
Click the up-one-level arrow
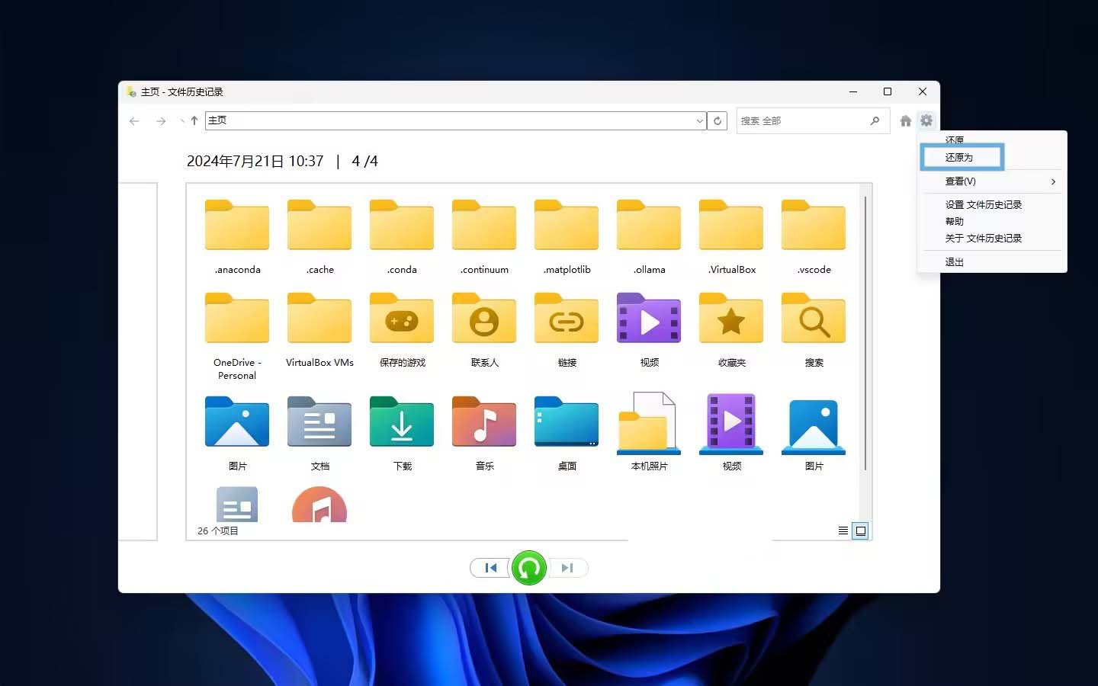pyautogui.click(x=194, y=120)
